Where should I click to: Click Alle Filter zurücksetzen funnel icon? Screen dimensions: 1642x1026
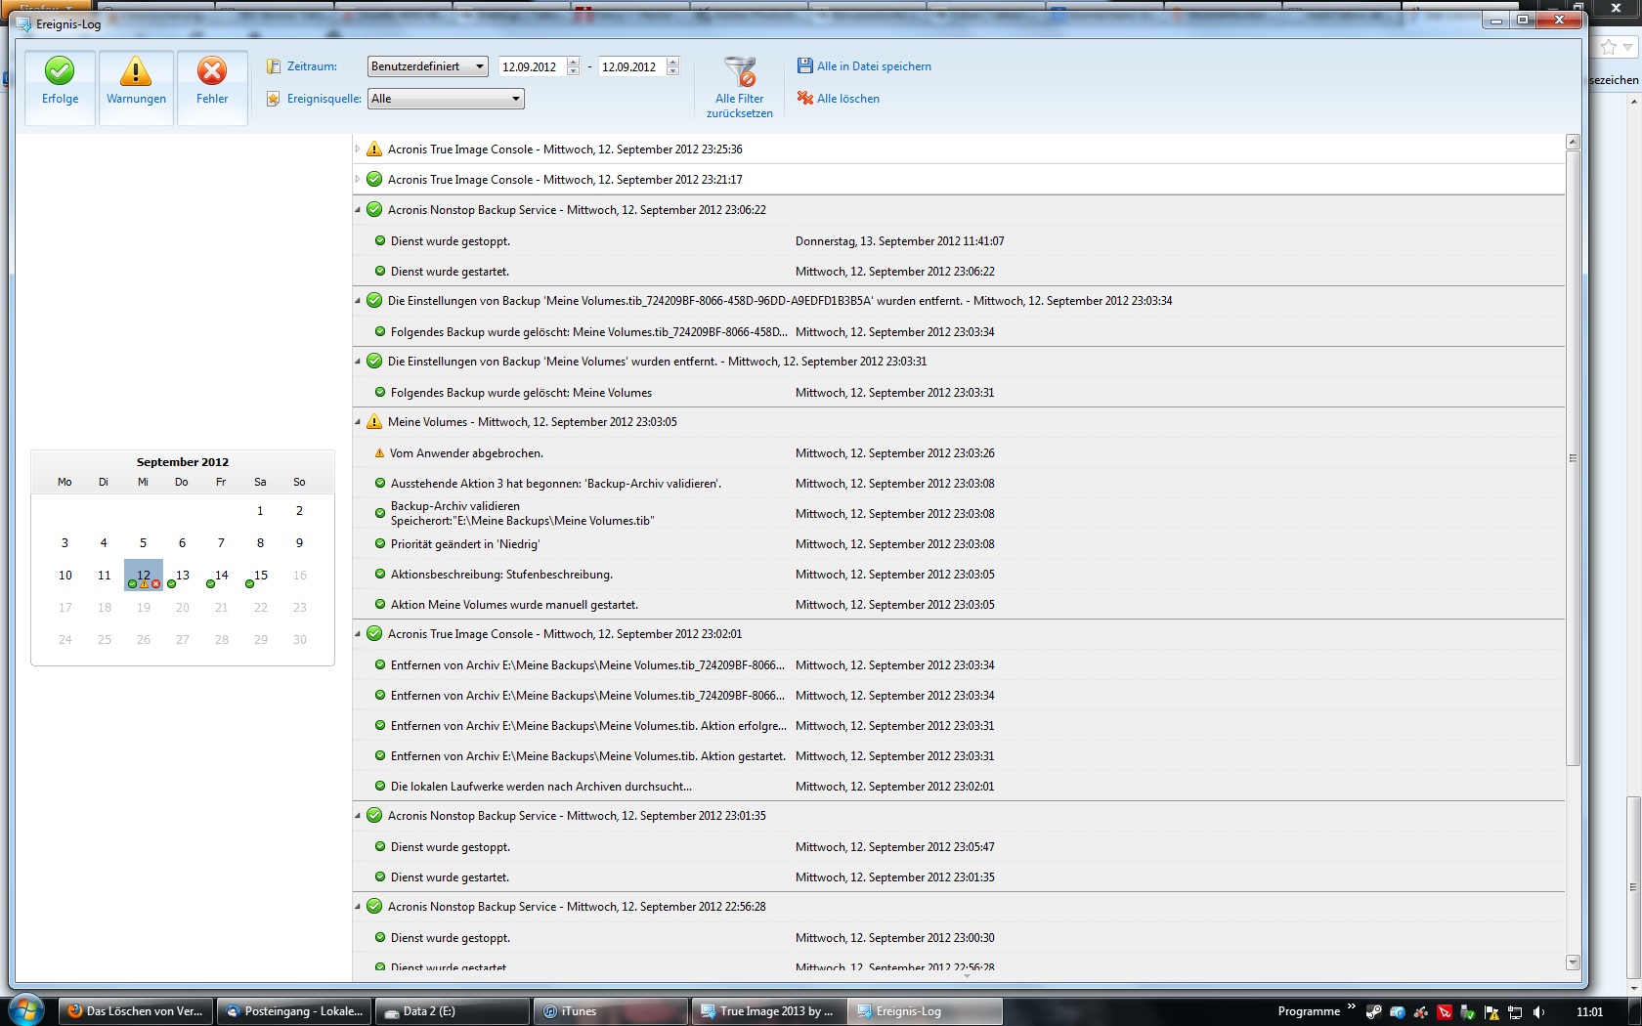pyautogui.click(x=740, y=71)
